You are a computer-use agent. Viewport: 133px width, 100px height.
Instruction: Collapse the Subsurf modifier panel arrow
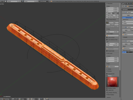[x=123, y=12]
